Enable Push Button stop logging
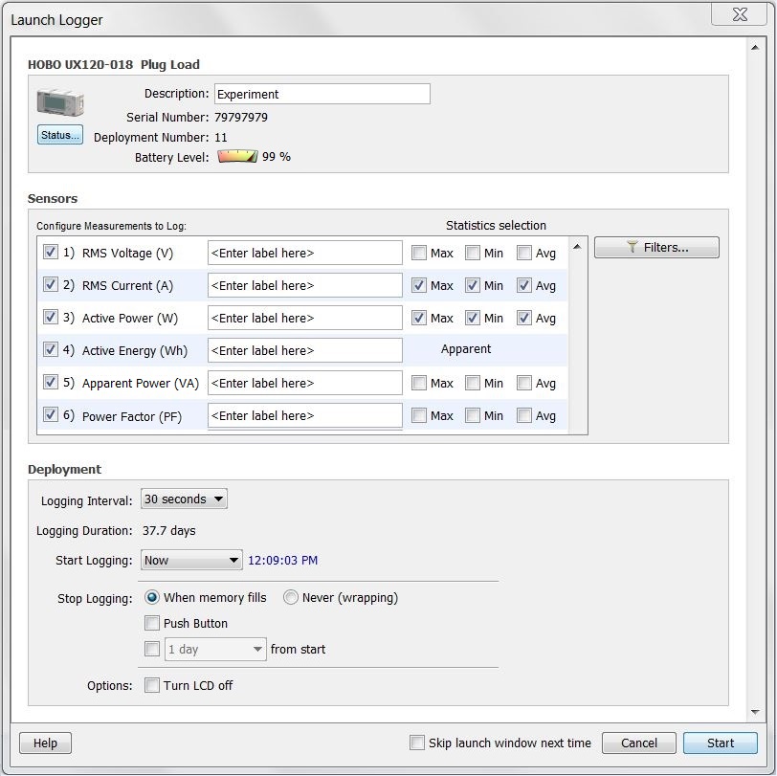 pyautogui.click(x=152, y=624)
